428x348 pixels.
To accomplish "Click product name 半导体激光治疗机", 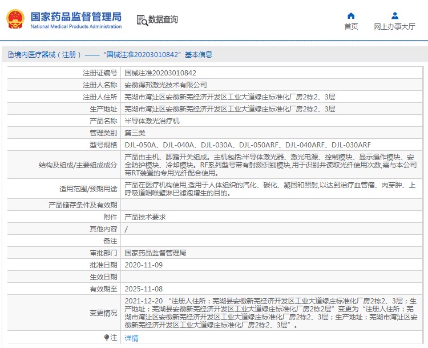I will pyautogui.click(x=152, y=121).
